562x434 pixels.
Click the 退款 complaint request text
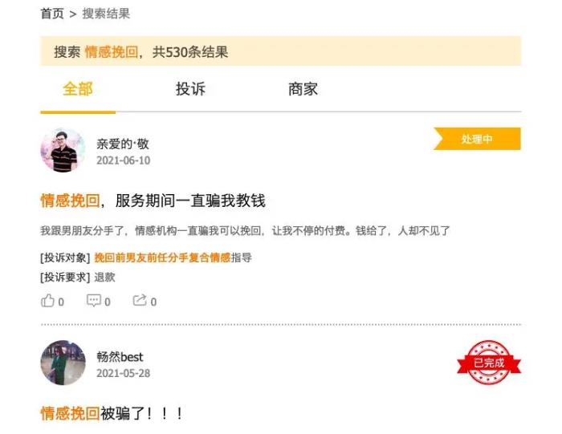coord(104,277)
